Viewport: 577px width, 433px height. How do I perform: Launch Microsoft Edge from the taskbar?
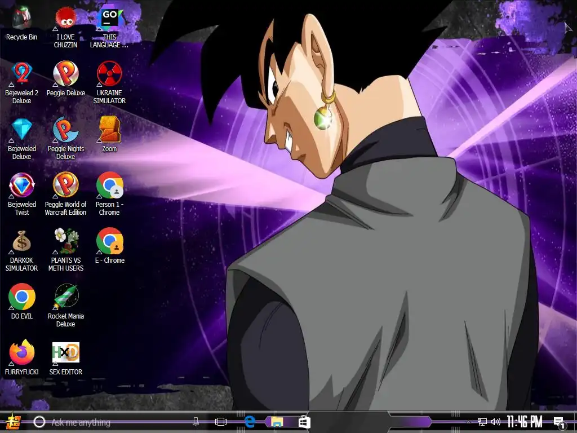[250, 422]
